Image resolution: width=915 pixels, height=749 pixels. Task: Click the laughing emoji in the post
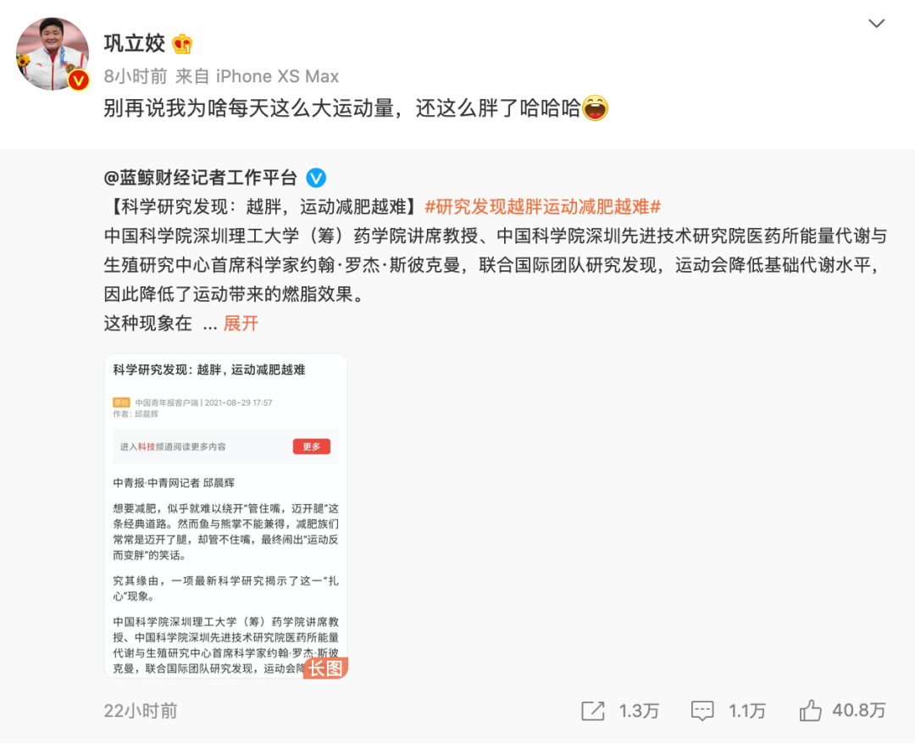596,108
